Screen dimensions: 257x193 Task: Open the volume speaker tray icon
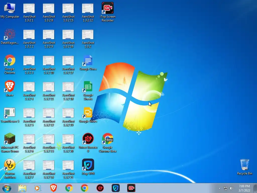coord(232,188)
